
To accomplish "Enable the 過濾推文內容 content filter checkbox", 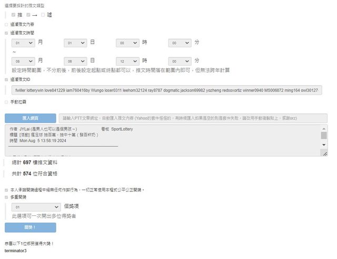I will pyautogui.click(x=6, y=24).
